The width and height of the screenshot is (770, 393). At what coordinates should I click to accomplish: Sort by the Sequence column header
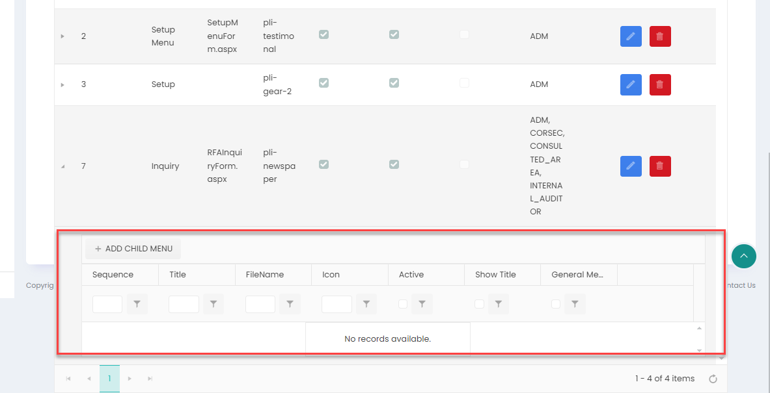[113, 275]
